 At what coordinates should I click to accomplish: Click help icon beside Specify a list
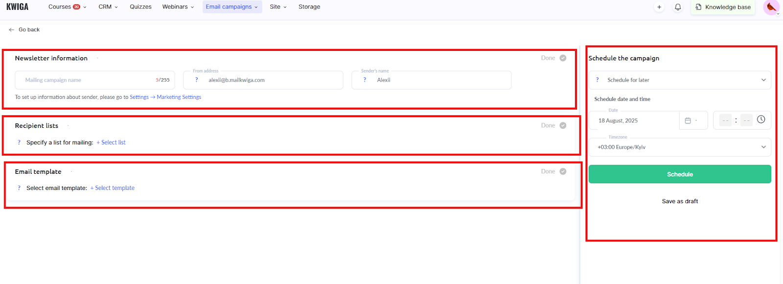(x=19, y=142)
